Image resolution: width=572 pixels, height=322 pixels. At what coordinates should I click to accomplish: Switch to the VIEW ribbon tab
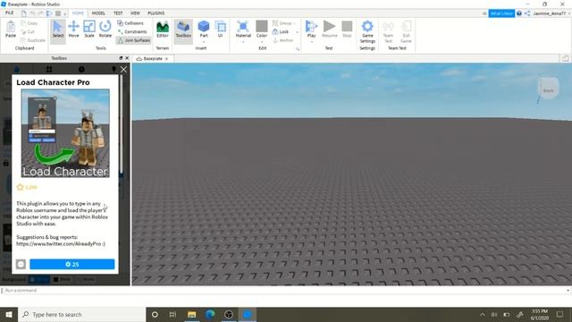click(135, 13)
